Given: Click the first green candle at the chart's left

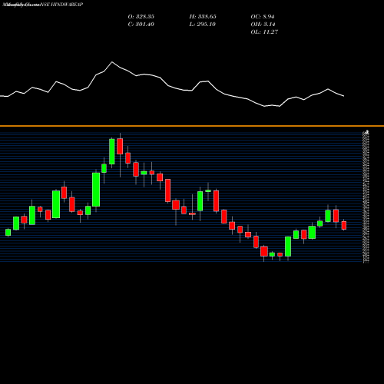Looking at the screenshot, I should pos(8,232).
